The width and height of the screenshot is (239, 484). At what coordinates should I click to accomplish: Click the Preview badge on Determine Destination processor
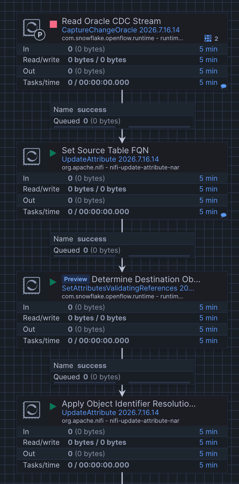click(75, 279)
